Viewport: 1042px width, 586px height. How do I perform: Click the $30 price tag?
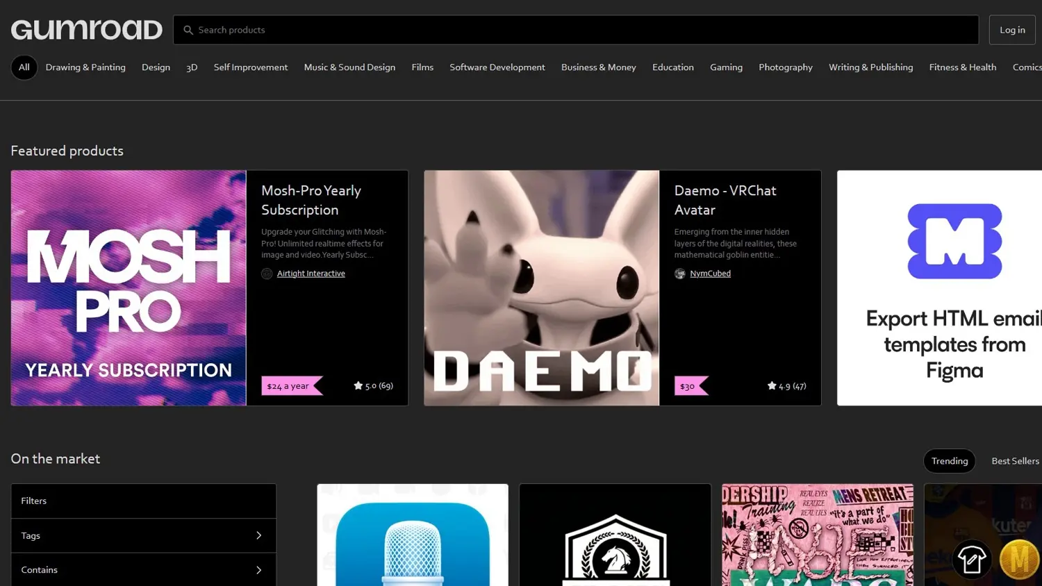(x=691, y=386)
